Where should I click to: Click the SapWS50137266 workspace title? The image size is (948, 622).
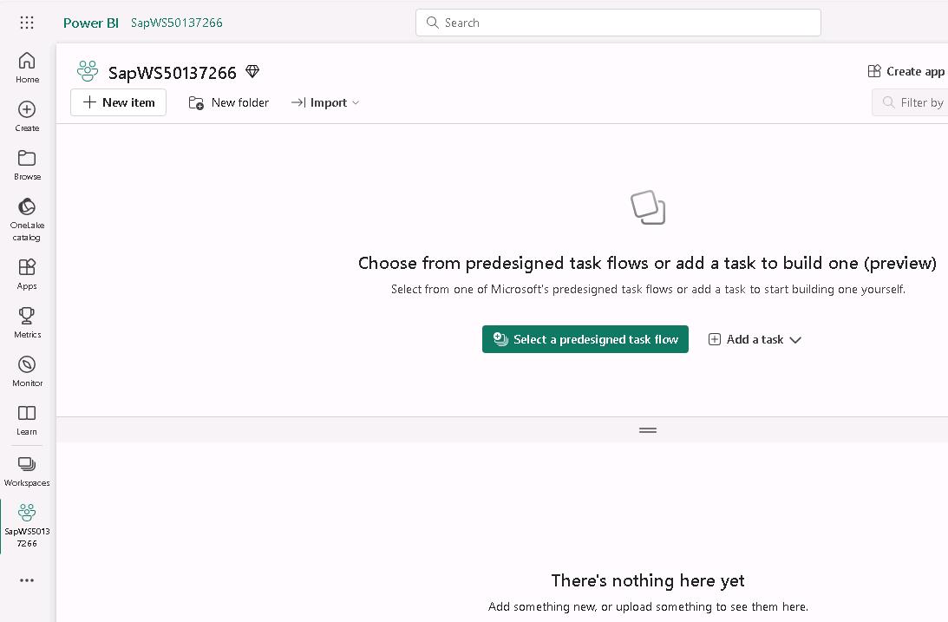click(173, 73)
